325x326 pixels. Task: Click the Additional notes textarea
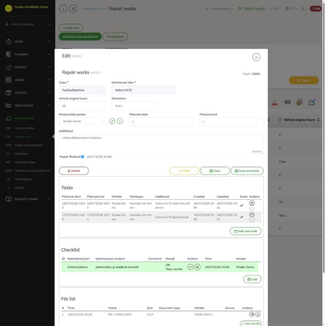coord(161,144)
